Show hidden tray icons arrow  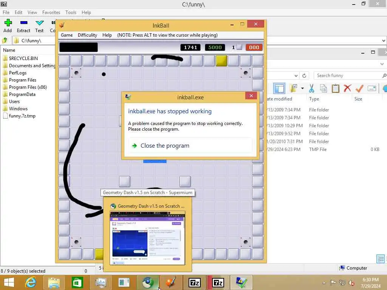(x=324, y=283)
